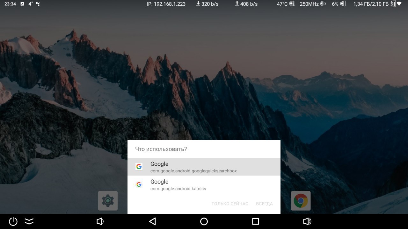The height and width of the screenshot is (229, 408).
Task: Tap the upload speed 408 b/s indicator
Action: coord(246,4)
